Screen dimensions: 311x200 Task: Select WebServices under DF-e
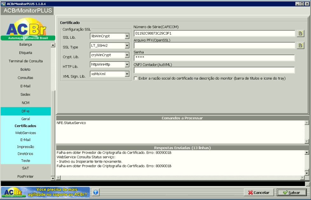(x=26, y=133)
